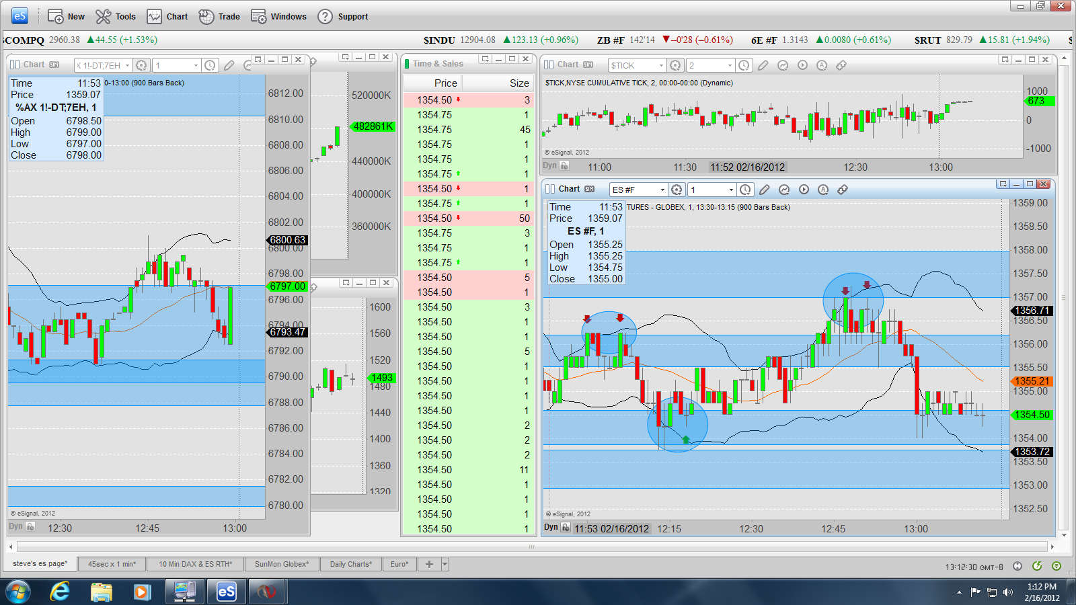Open the Support menu

pyautogui.click(x=343, y=16)
